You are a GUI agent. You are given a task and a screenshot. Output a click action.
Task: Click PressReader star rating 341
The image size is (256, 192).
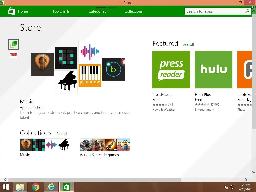163,105
